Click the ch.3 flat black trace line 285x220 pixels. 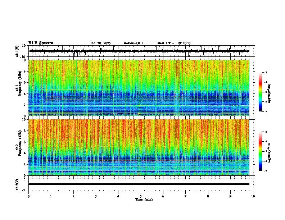point(139,184)
